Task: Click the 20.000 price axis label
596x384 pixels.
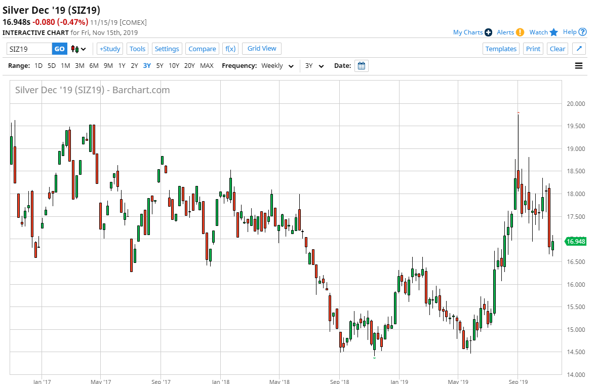Action: pyautogui.click(x=576, y=103)
